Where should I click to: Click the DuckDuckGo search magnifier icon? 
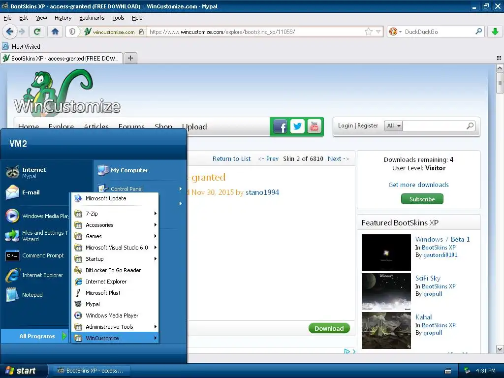(478, 31)
